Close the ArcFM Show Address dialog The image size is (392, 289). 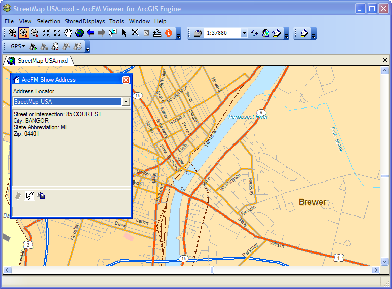tap(126, 80)
